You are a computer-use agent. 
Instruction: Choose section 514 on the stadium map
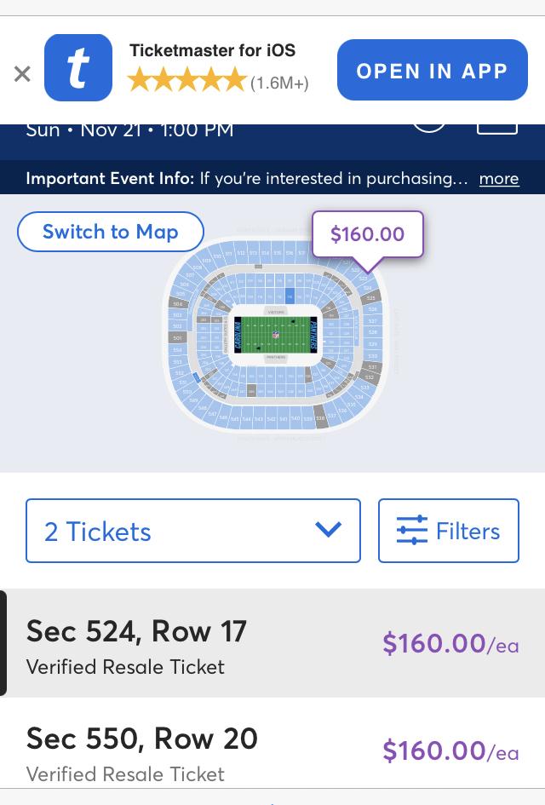tap(266, 253)
